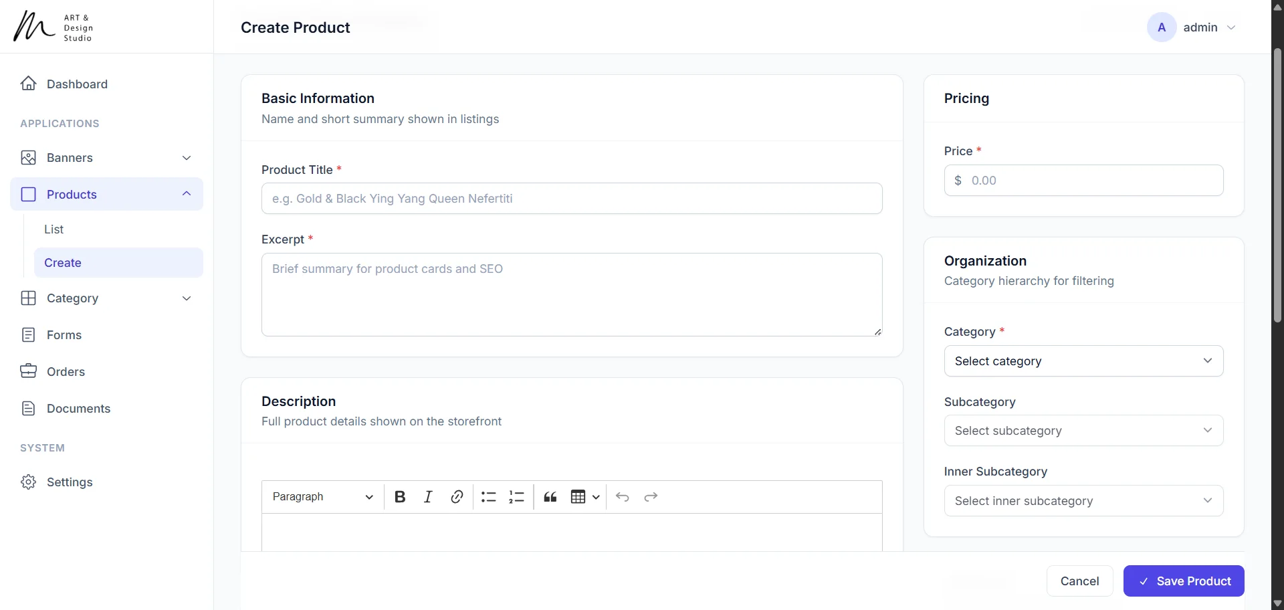
Task: Click the Settings gear icon
Action: click(x=28, y=482)
